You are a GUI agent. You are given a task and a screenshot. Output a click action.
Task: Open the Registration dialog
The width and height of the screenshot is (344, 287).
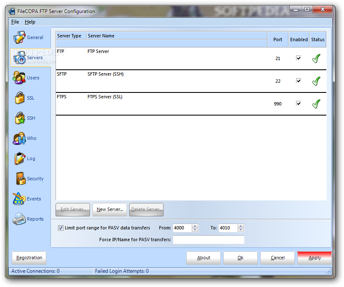29,258
